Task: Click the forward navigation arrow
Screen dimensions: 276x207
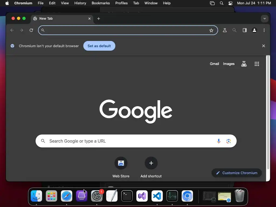Action: click(x=22, y=30)
